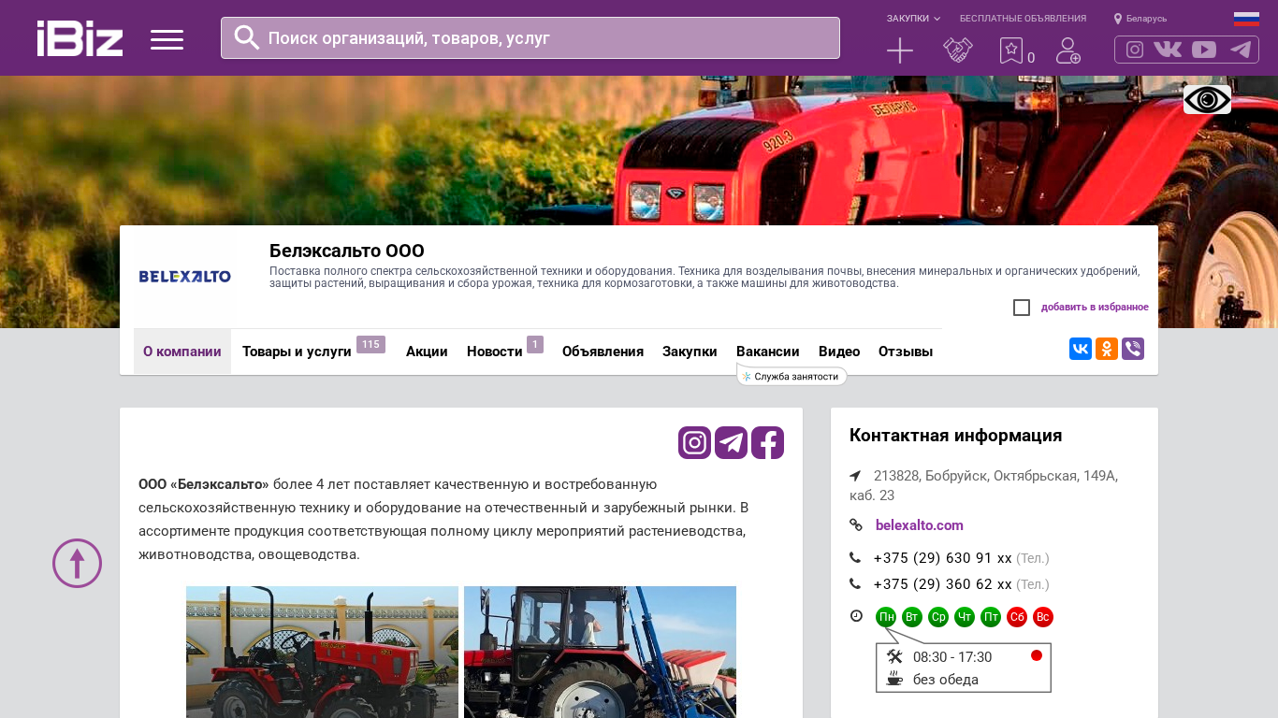Click the Служба занятости tooltip link
The image size is (1278, 718).
pyautogui.click(x=791, y=377)
